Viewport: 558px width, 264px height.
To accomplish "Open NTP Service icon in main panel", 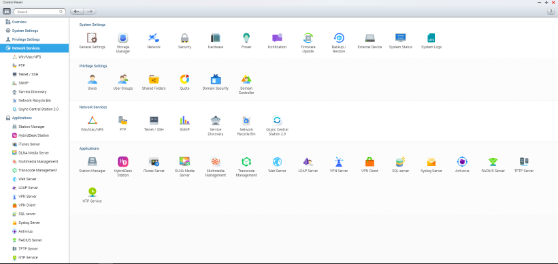I will pos(92,192).
